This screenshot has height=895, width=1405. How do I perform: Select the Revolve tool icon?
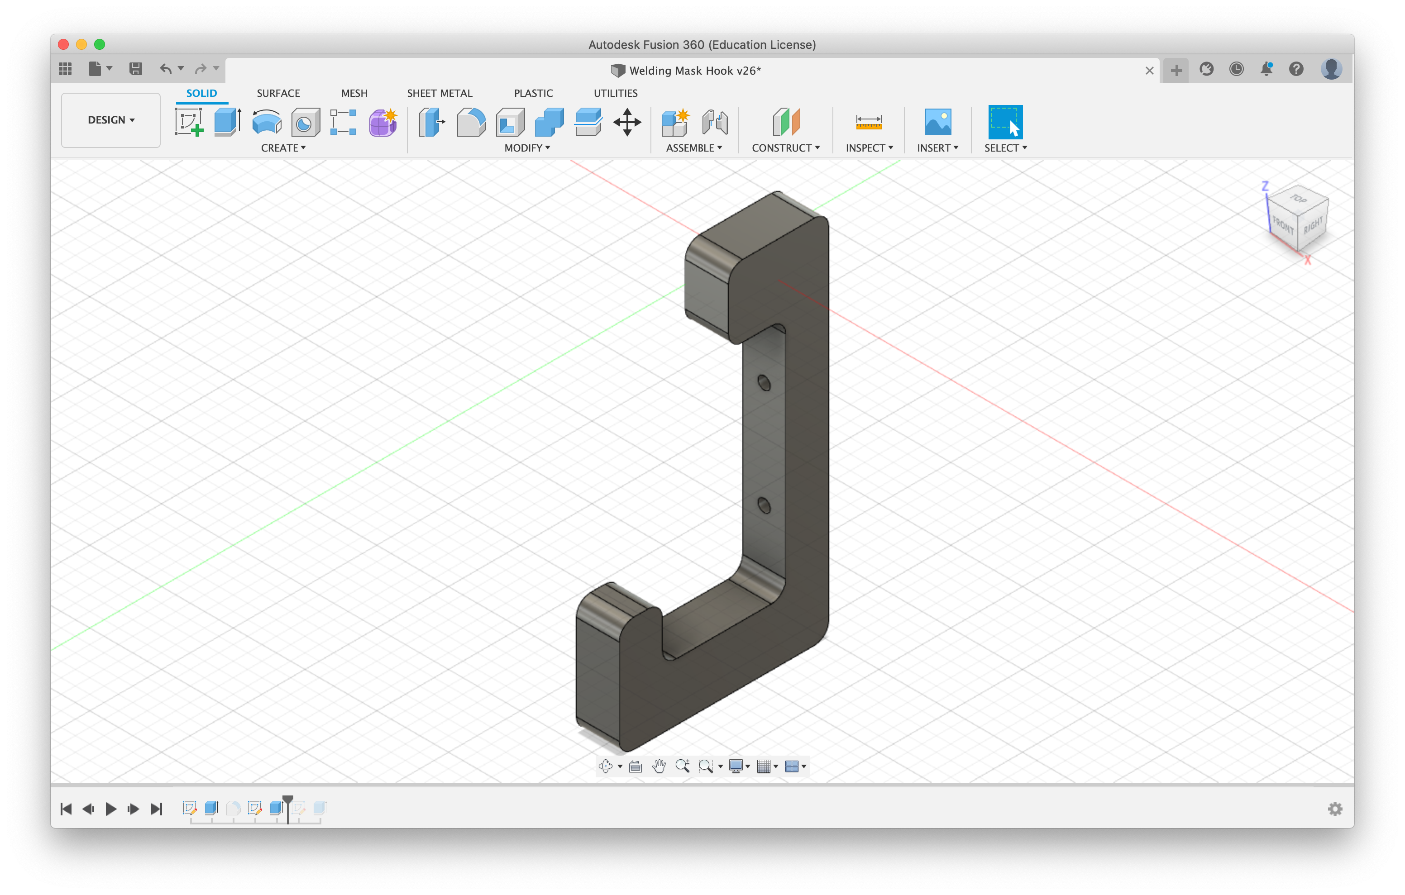(x=267, y=122)
